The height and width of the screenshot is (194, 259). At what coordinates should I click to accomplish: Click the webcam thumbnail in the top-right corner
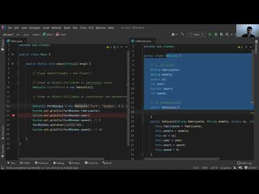248,31
